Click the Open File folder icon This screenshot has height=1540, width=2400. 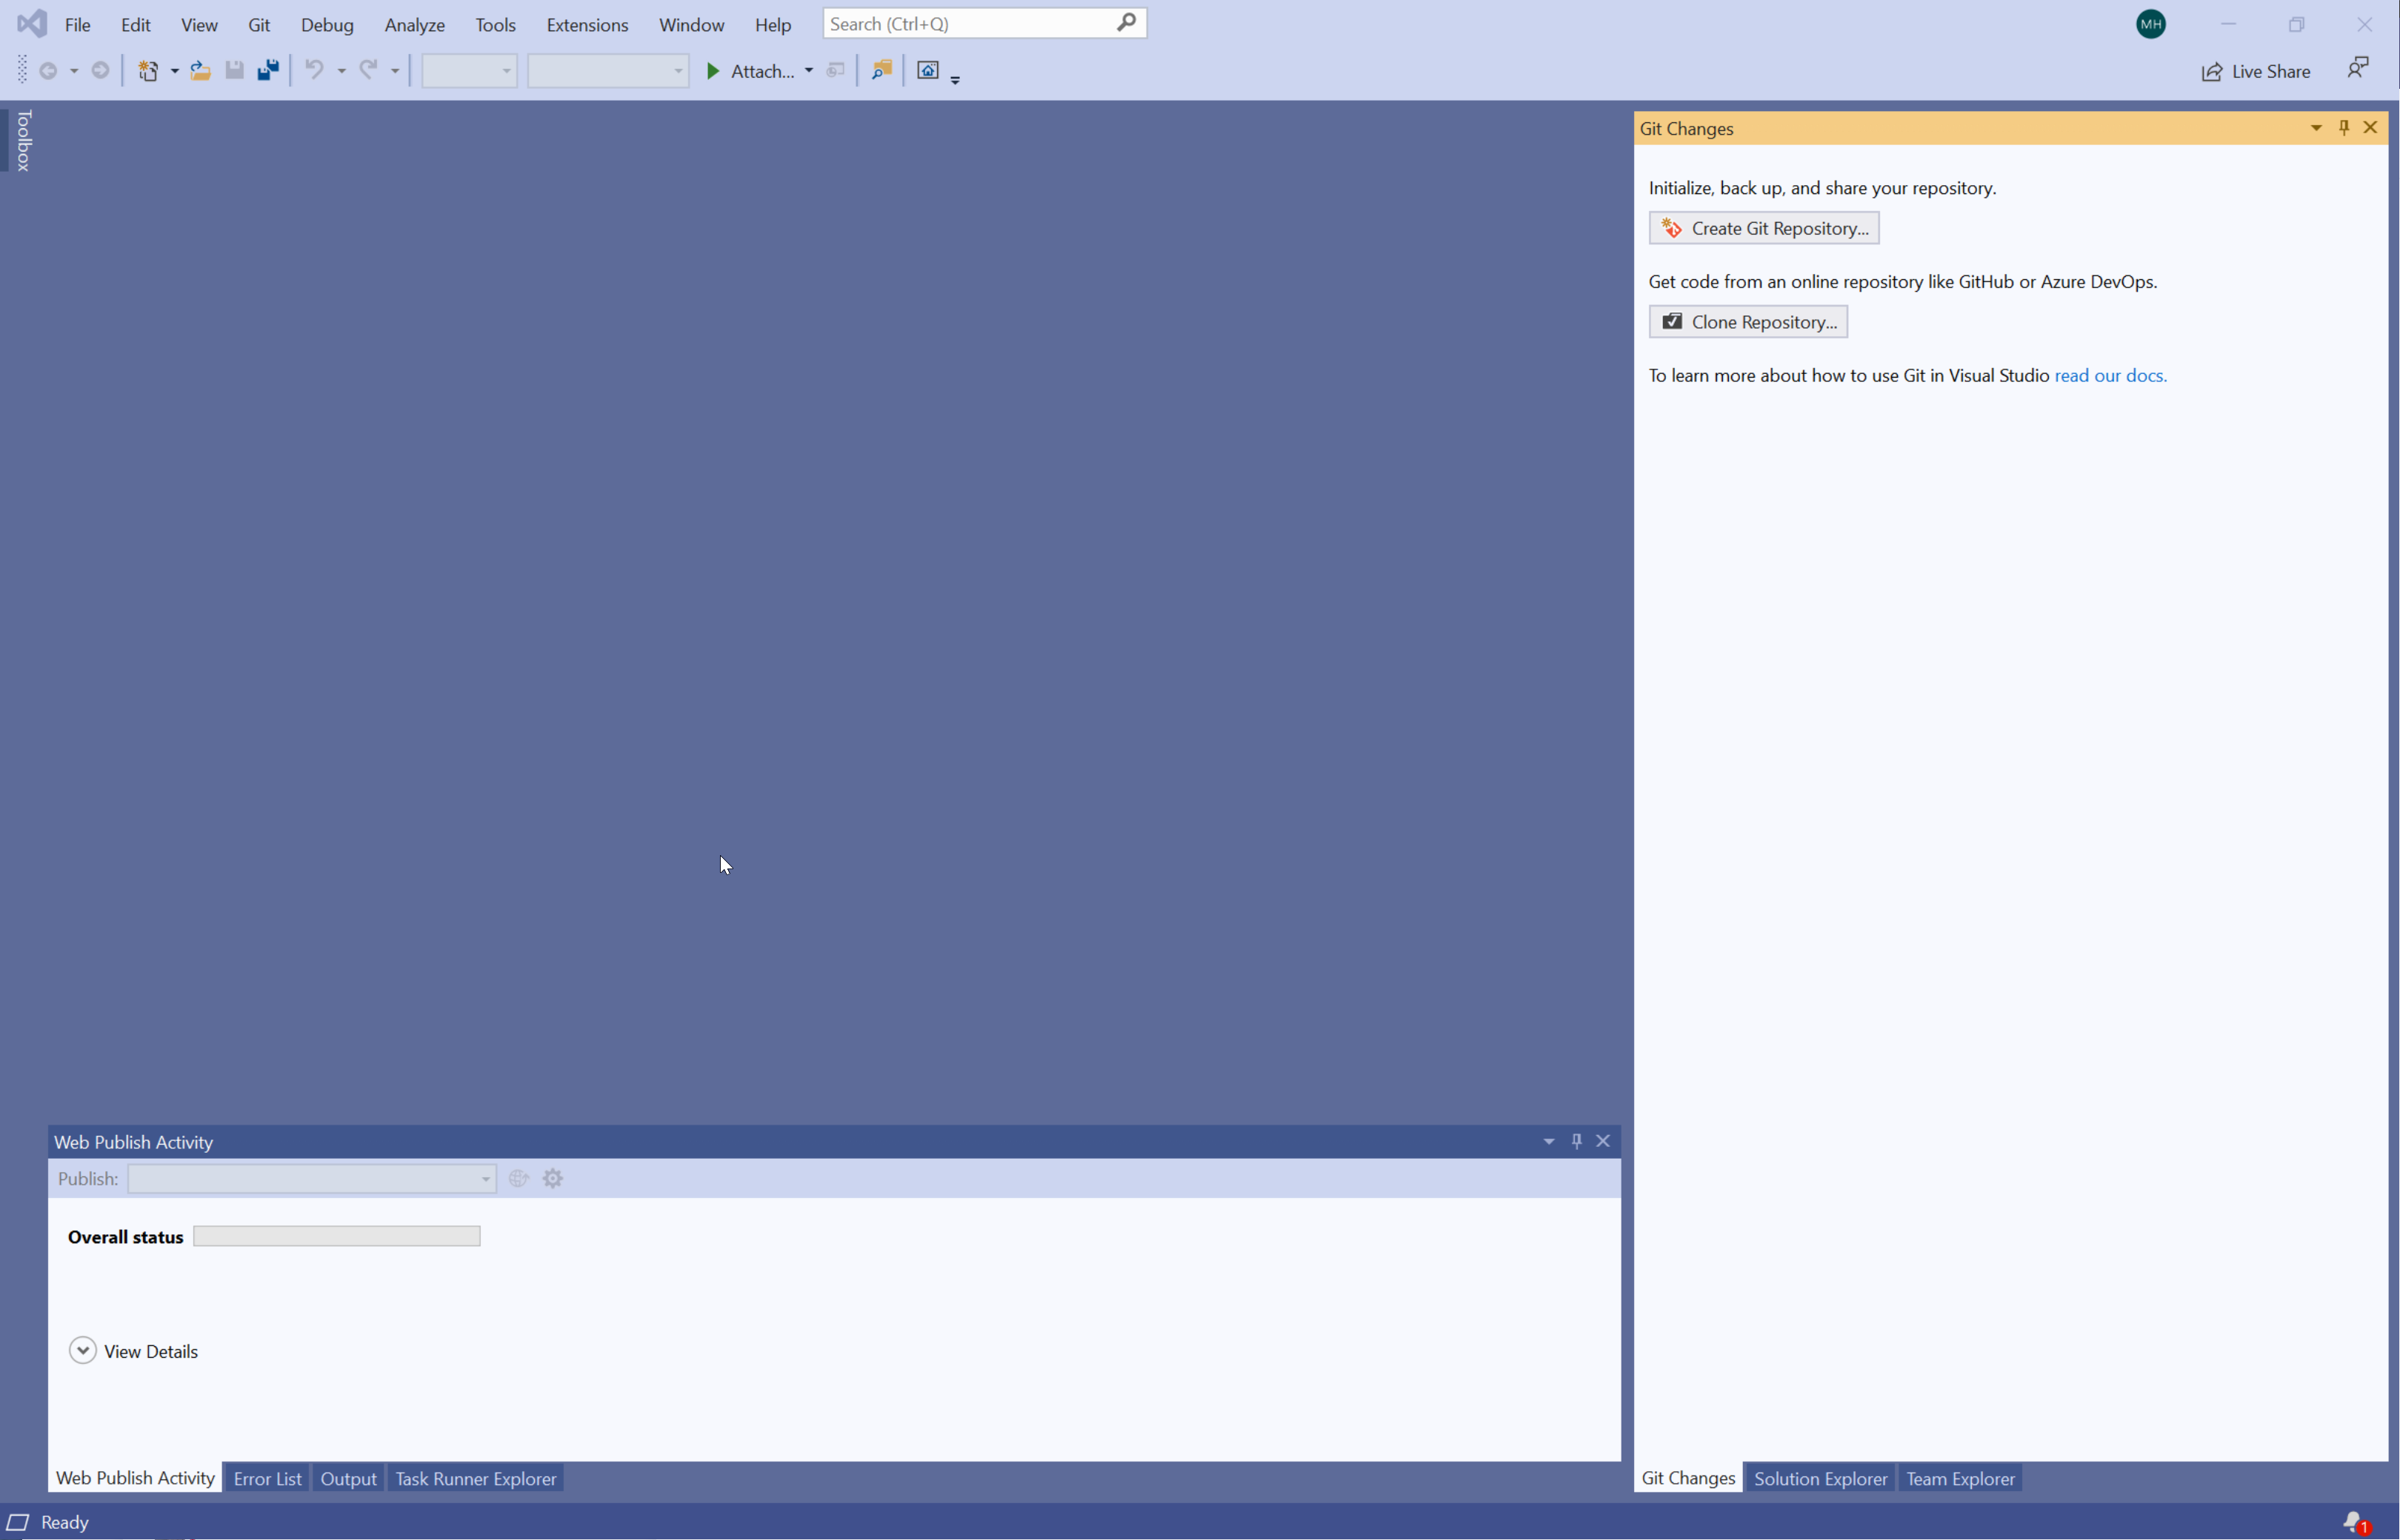point(200,70)
